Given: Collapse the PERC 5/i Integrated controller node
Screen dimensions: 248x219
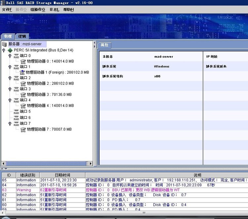Looking at the screenshot, I should [4, 50].
